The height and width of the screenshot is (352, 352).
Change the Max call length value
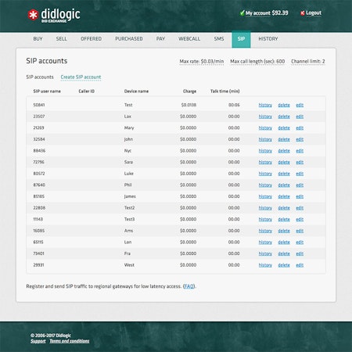[257, 62]
